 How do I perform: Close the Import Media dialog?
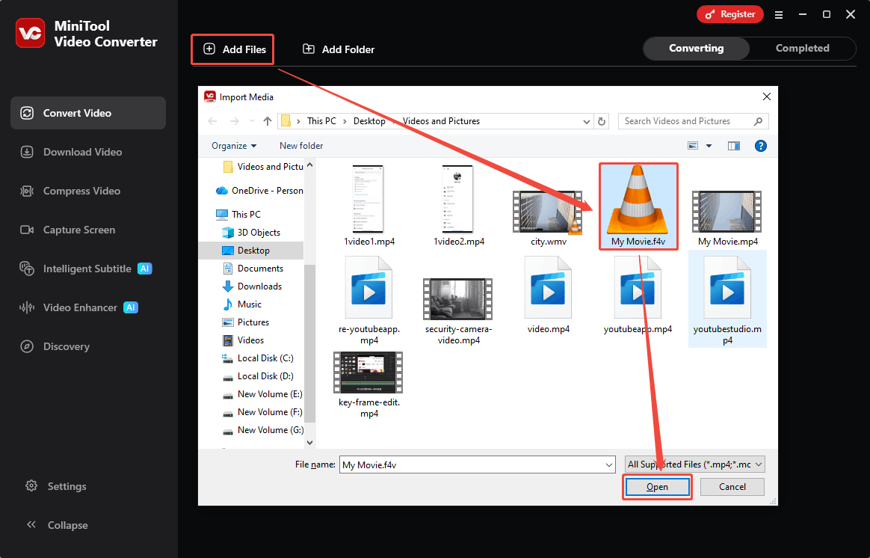click(x=767, y=96)
